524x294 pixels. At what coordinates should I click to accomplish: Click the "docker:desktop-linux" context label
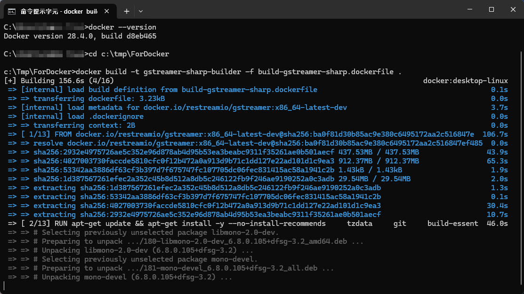pyautogui.click(x=465, y=81)
